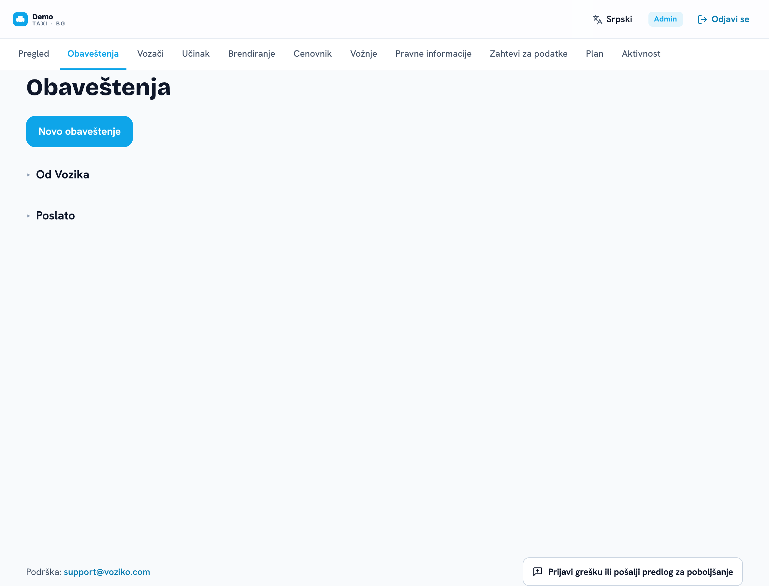The height and width of the screenshot is (586, 769).
Task: Click the language translate icon
Action: pos(597,20)
